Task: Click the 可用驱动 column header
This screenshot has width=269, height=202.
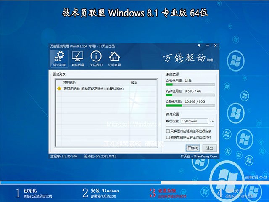Action: pyautogui.click(x=69, y=82)
